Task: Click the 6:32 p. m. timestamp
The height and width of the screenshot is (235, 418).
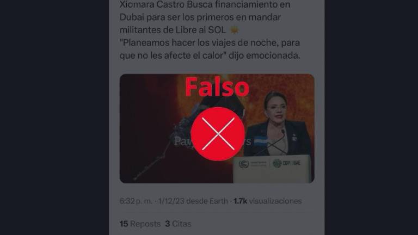Action: click(x=136, y=201)
